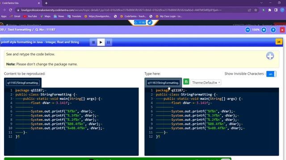
Task: Zoom in with the plus icon
Action: (x=264, y=30)
